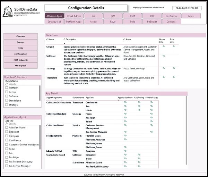Click the Price Link icon for Teamwork collection
Image resolution: width=208 pixels, height=177 pixels.
click(174, 77)
